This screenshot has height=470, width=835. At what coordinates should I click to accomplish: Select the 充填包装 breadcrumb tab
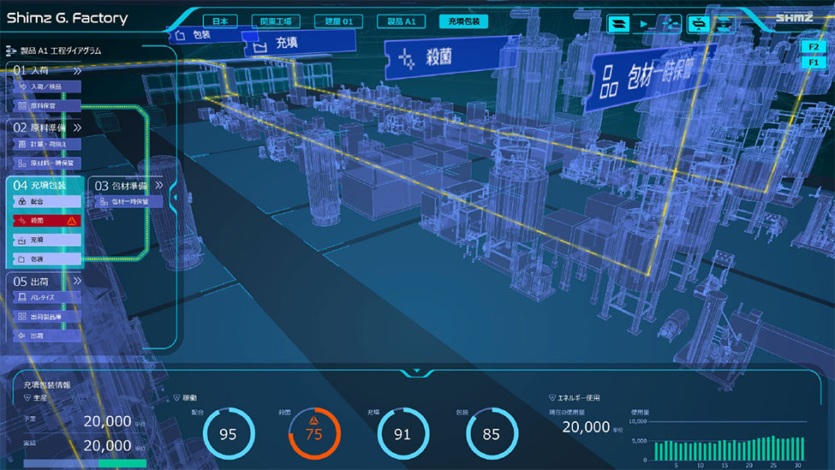(464, 21)
